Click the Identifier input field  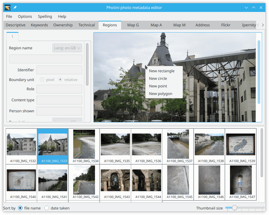(59, 70)
